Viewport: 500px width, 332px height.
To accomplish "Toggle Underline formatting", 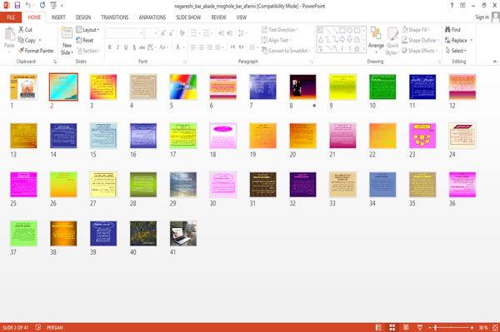I will [126, 47].
